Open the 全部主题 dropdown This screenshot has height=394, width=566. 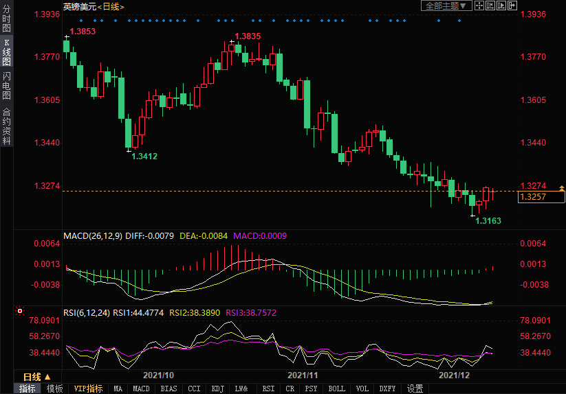pos(446,5)
